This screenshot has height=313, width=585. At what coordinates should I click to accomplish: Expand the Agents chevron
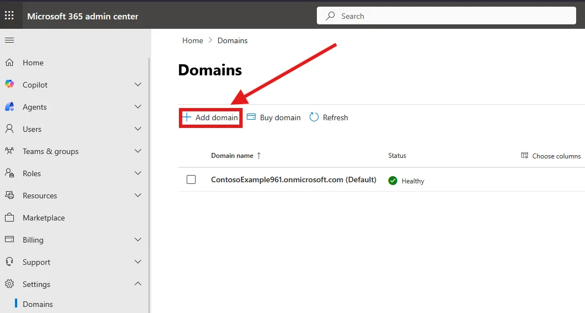click(x=138, y=107)
